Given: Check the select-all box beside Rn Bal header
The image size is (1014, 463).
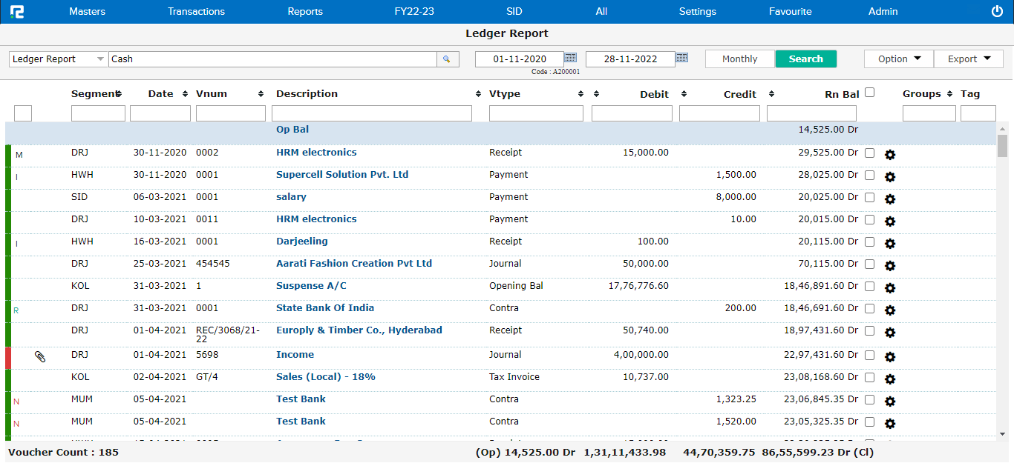Looking at the screenshot, I should [x=869, y=93].
